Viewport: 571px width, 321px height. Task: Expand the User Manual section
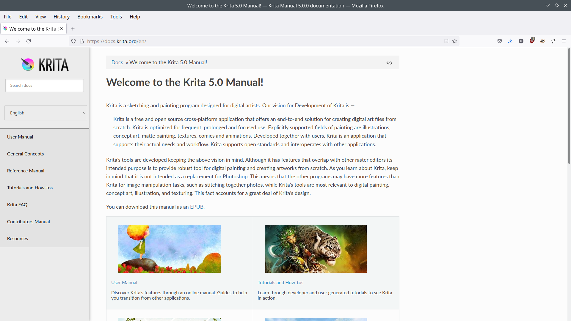pyautogui.click(x=20, y=136)
